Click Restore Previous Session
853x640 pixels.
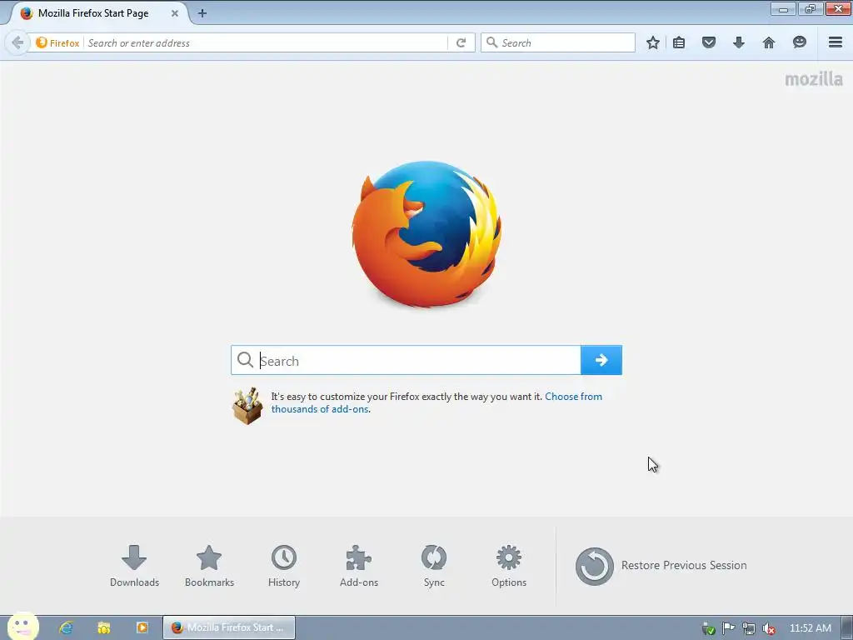(x=661, y=566)
